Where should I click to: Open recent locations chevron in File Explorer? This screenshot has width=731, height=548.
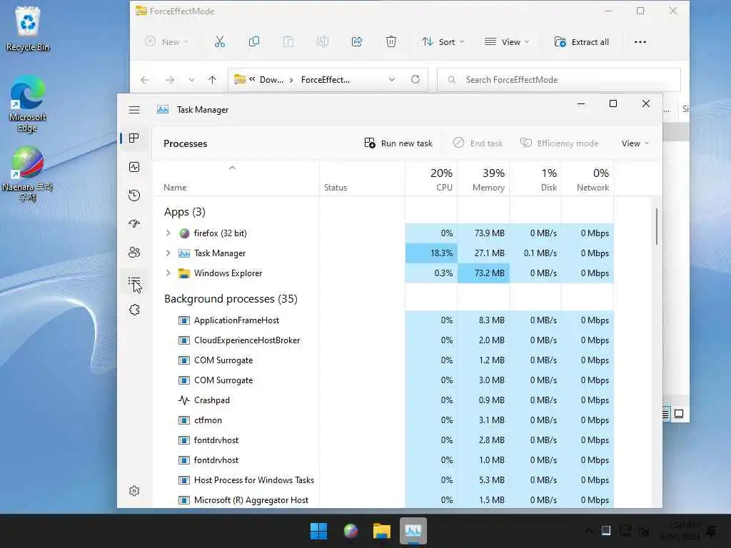click(191, 80)
